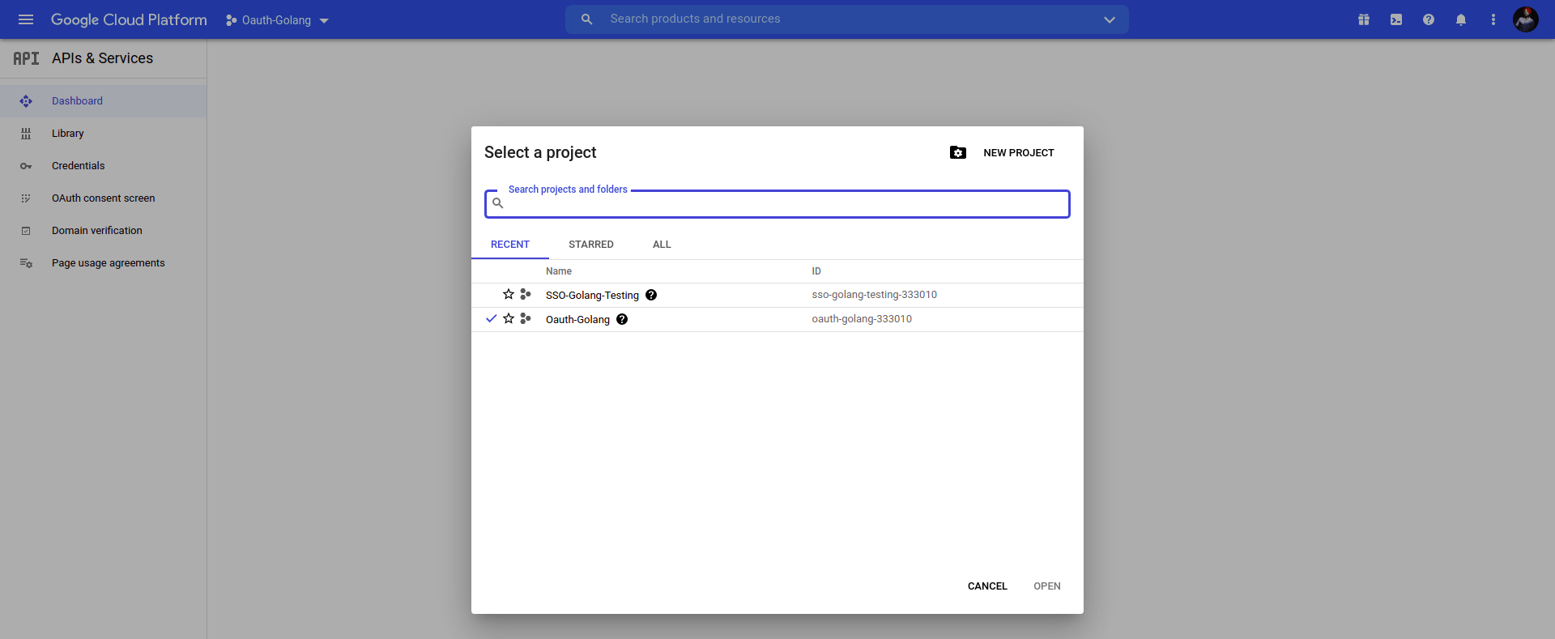This screenshot has height=639, width=1555.
Task: Activate the Cloud Shell terminal icon
Action: tap(1396, 19)
